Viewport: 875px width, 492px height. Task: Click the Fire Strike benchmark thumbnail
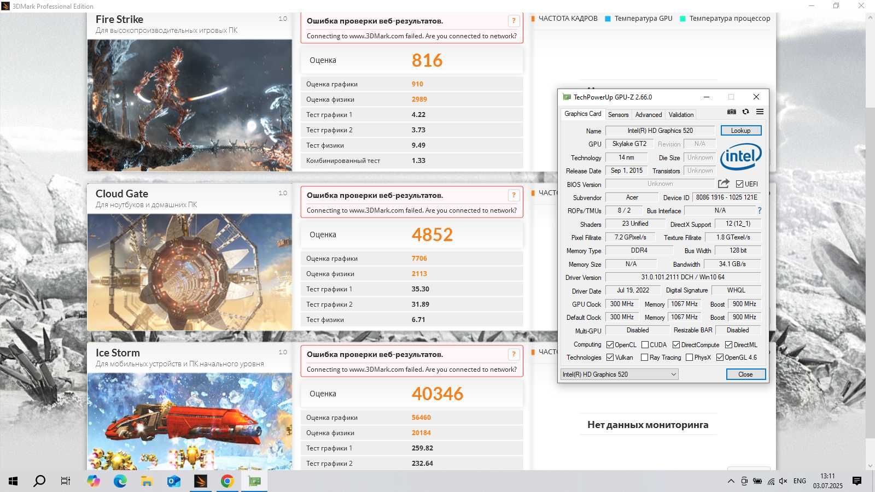pos(190,105)
